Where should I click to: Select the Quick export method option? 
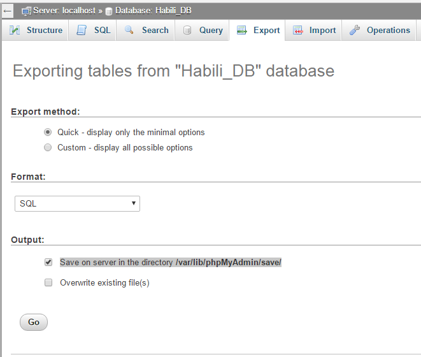click(x=48, y=133)
